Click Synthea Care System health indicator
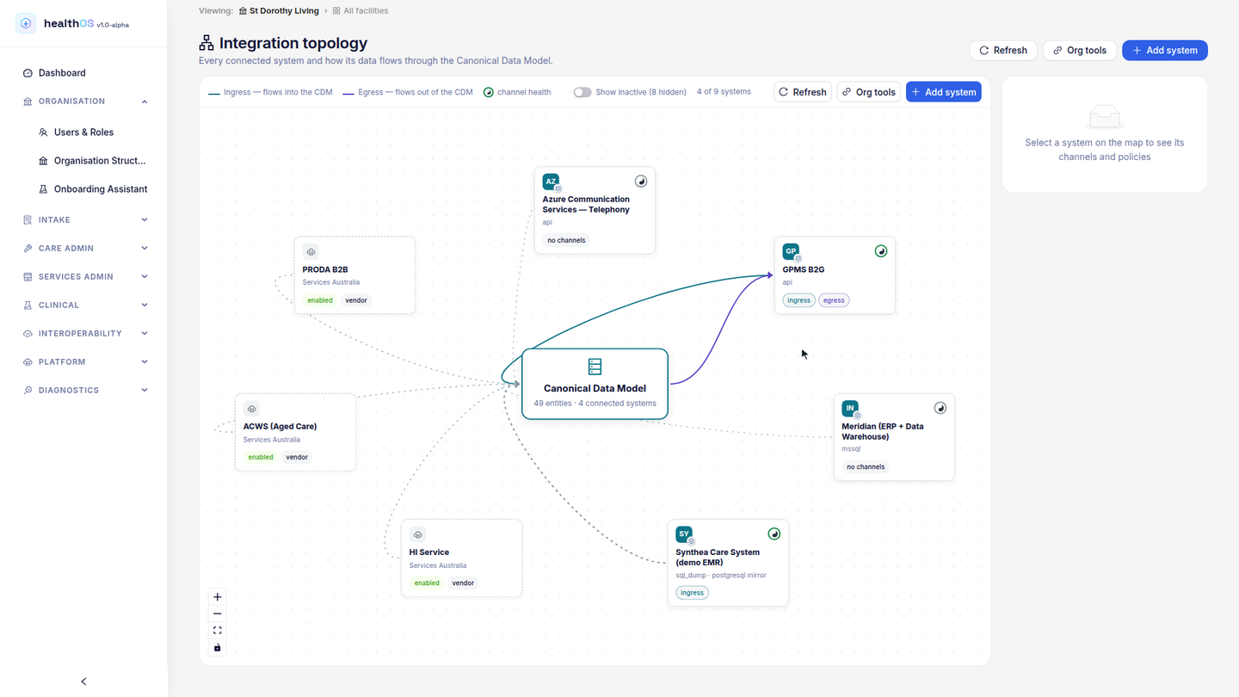 [x=774, y=534]
